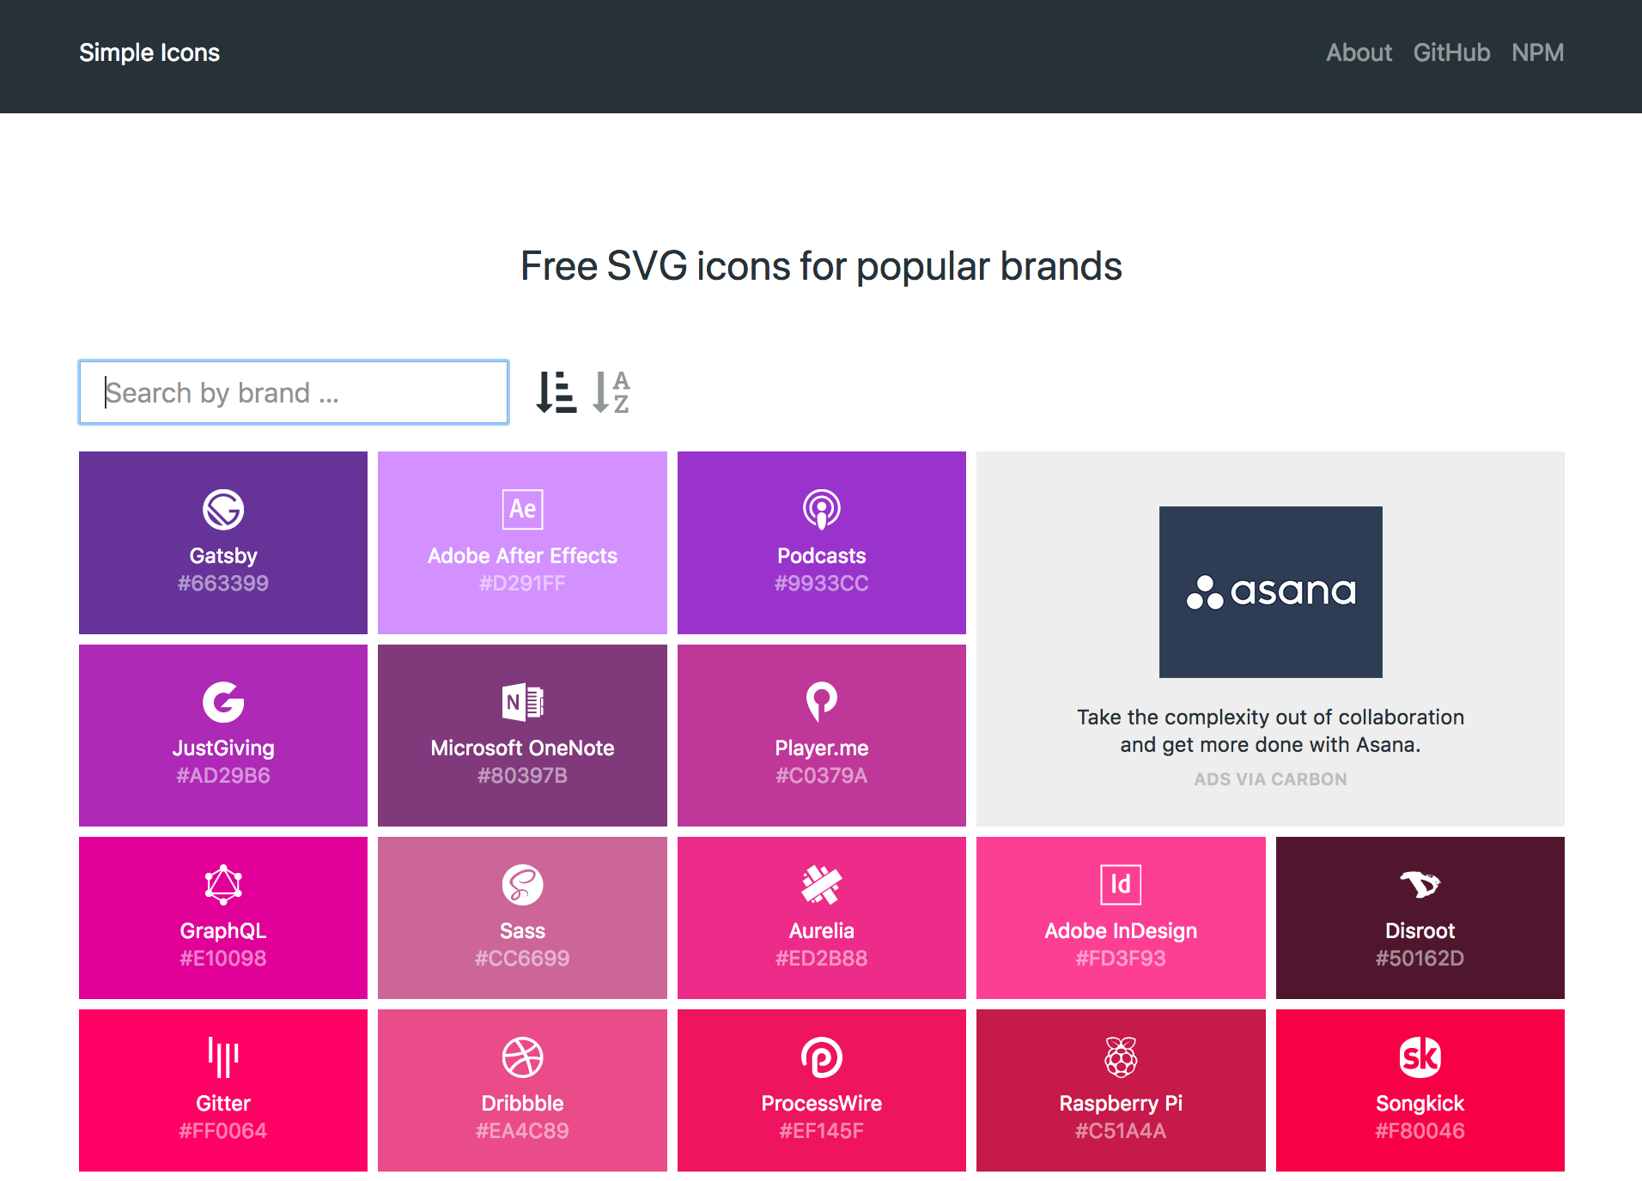Click the Gatsby brand name
The width and height of the screenshot is (1642, 1181).
(x=223, y=556)
